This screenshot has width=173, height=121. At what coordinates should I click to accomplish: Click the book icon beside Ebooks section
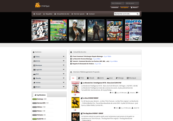pyautogui.click(x=34, y=78)
